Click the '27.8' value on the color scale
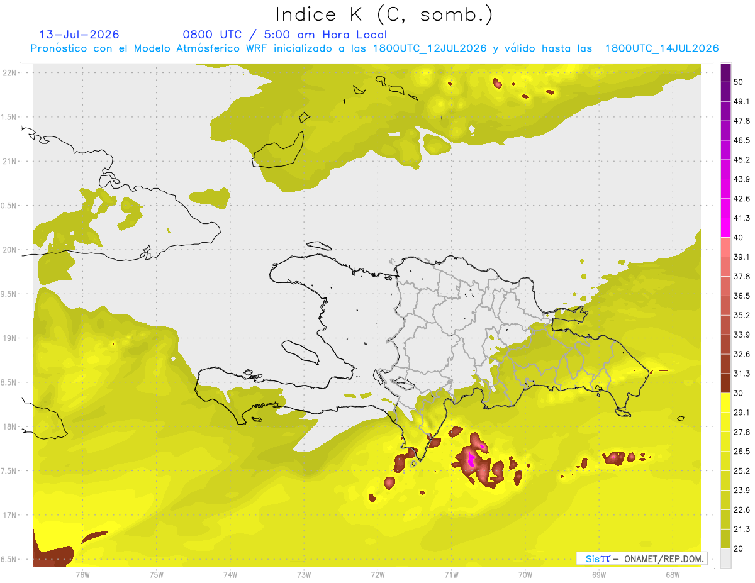Viewport: 755px width, 583px height. click(x=741, y=432)
